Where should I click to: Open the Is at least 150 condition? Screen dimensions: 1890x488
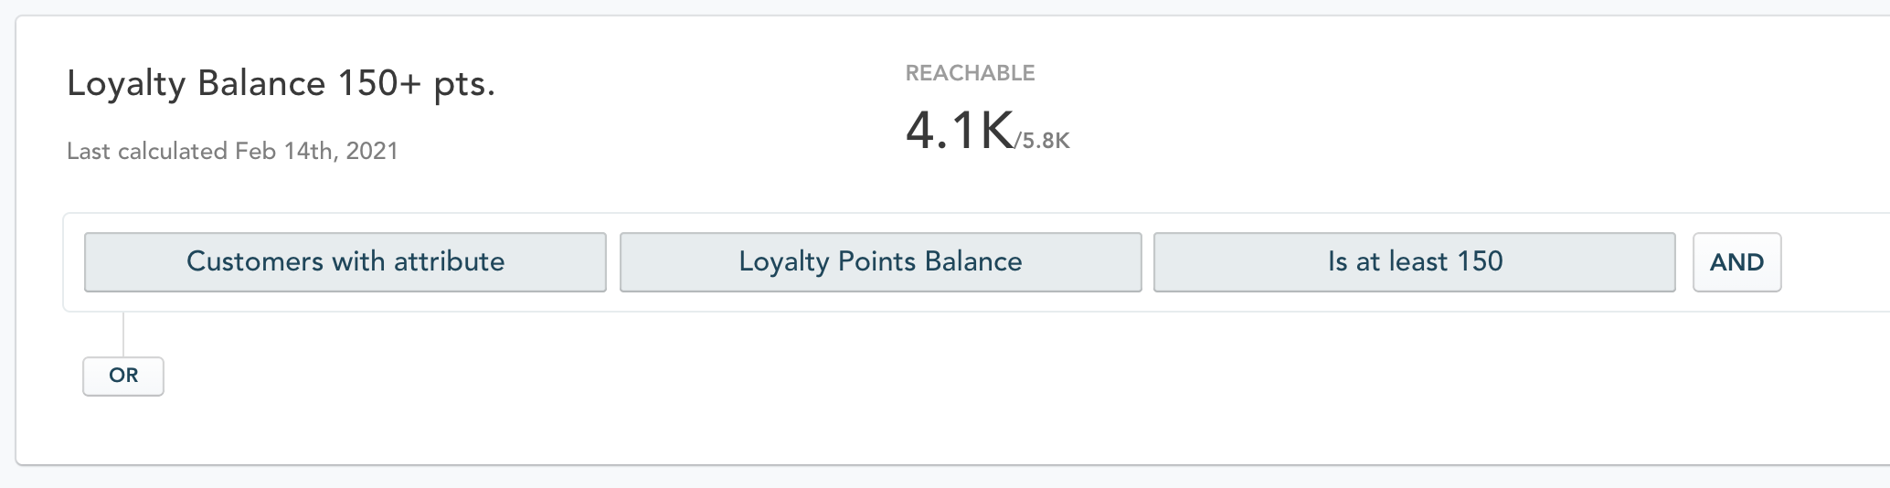1414,262
